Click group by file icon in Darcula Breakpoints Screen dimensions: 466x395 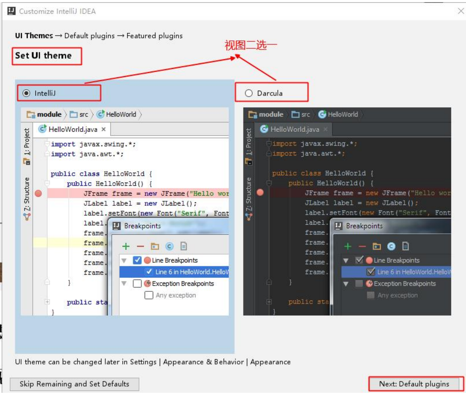[405, 246]
